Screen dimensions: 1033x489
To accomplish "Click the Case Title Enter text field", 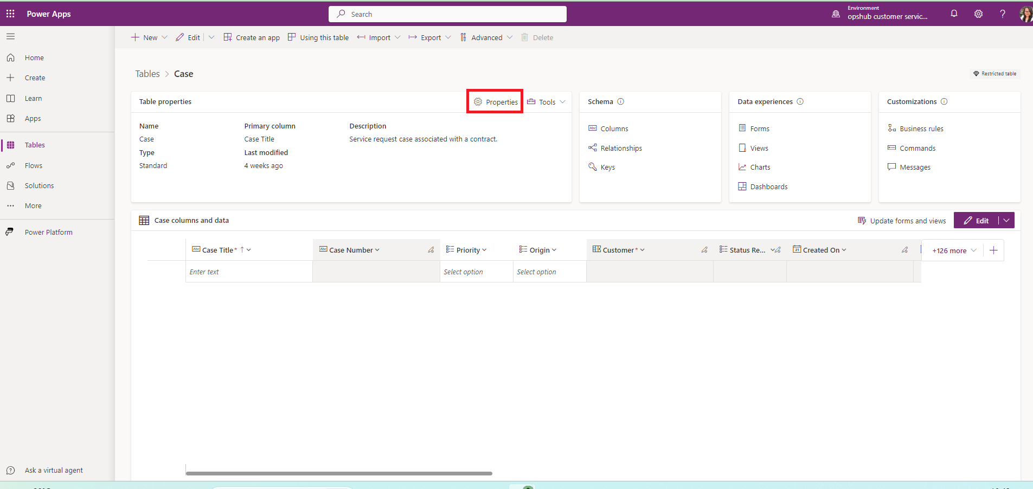I will point(248,272).
